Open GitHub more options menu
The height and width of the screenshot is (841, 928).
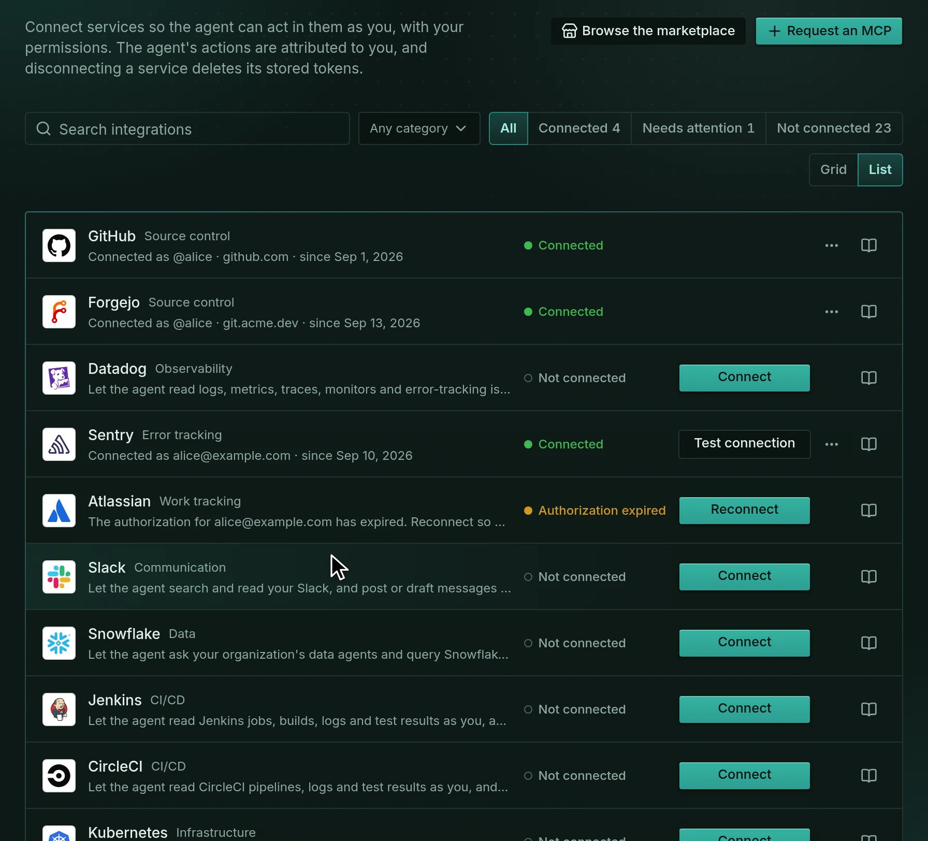(x=832, y=245)
